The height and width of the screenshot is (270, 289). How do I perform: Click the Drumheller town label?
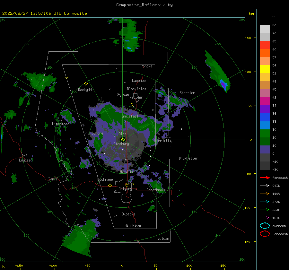tap(188, 158)
